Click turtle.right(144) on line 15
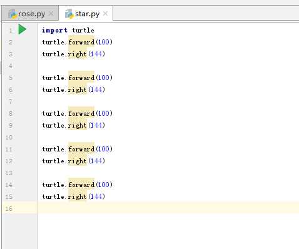 (x=73, y=196)
